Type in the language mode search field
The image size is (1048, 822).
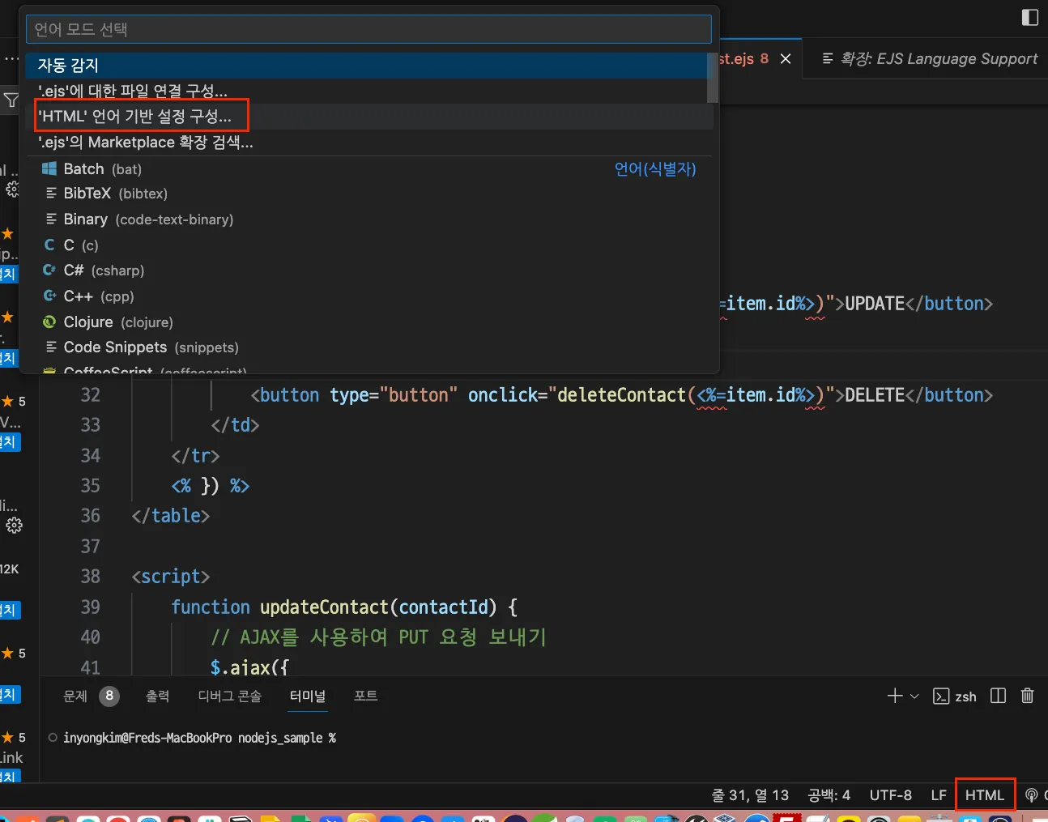point(369,29)
